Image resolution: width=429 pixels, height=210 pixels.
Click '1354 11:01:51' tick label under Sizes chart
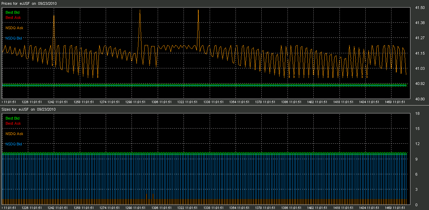[x=239, y=208]
